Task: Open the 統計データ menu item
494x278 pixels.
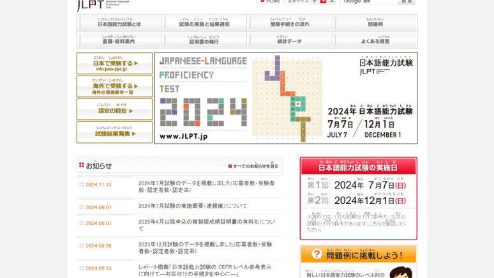Action: click(290, 40)
